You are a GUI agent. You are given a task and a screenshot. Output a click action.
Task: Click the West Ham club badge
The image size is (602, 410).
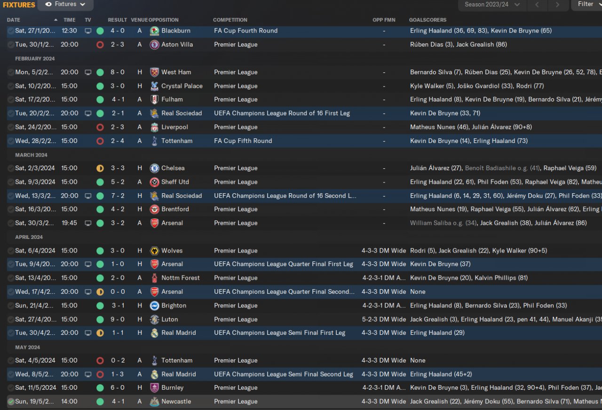pyautogui.click(x=154, y=72)
